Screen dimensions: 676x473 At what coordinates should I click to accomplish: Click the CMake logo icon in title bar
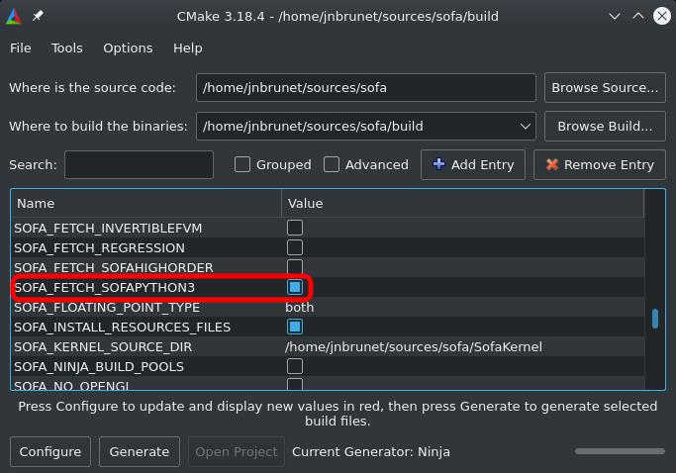pos(14,17)
